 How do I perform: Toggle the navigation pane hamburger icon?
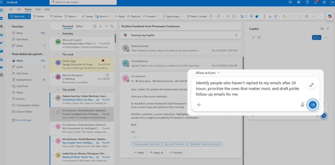(11, 9)
